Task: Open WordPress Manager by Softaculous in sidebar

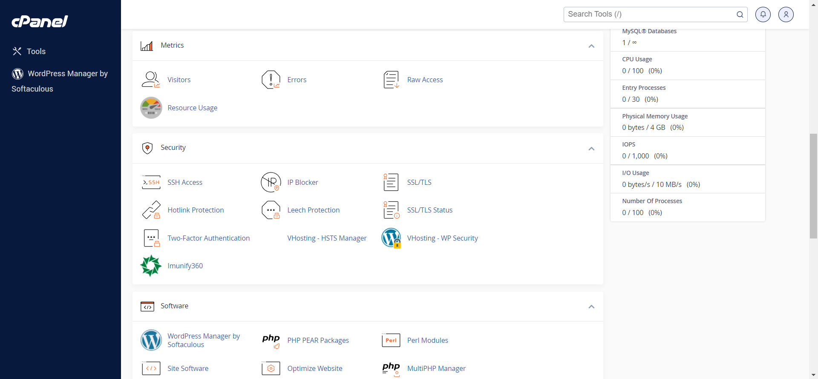Action: [x=60, y=81]
